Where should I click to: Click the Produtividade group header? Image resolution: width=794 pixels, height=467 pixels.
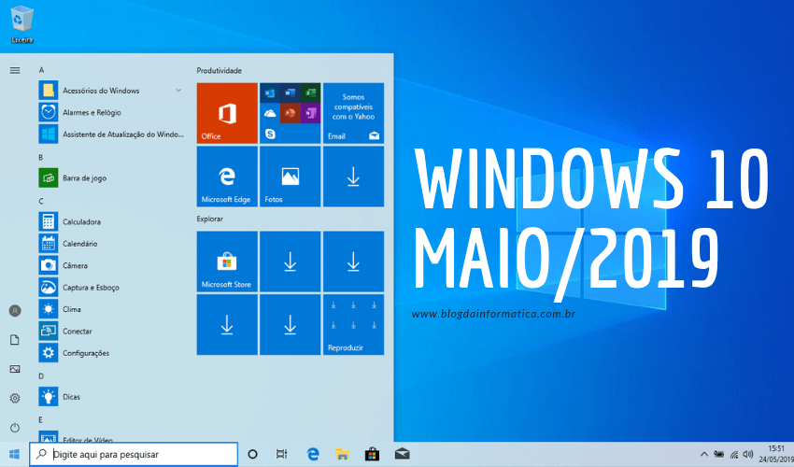point(220,70)
